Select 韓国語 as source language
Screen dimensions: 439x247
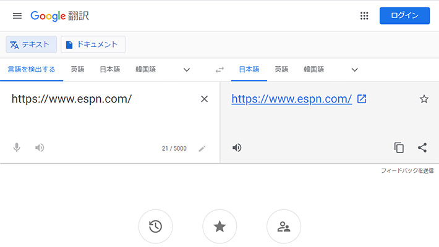(x=146, y=69)
